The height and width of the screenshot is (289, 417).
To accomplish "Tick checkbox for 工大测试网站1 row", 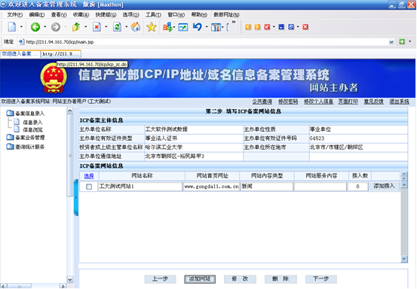I will [x=89, y=187].
